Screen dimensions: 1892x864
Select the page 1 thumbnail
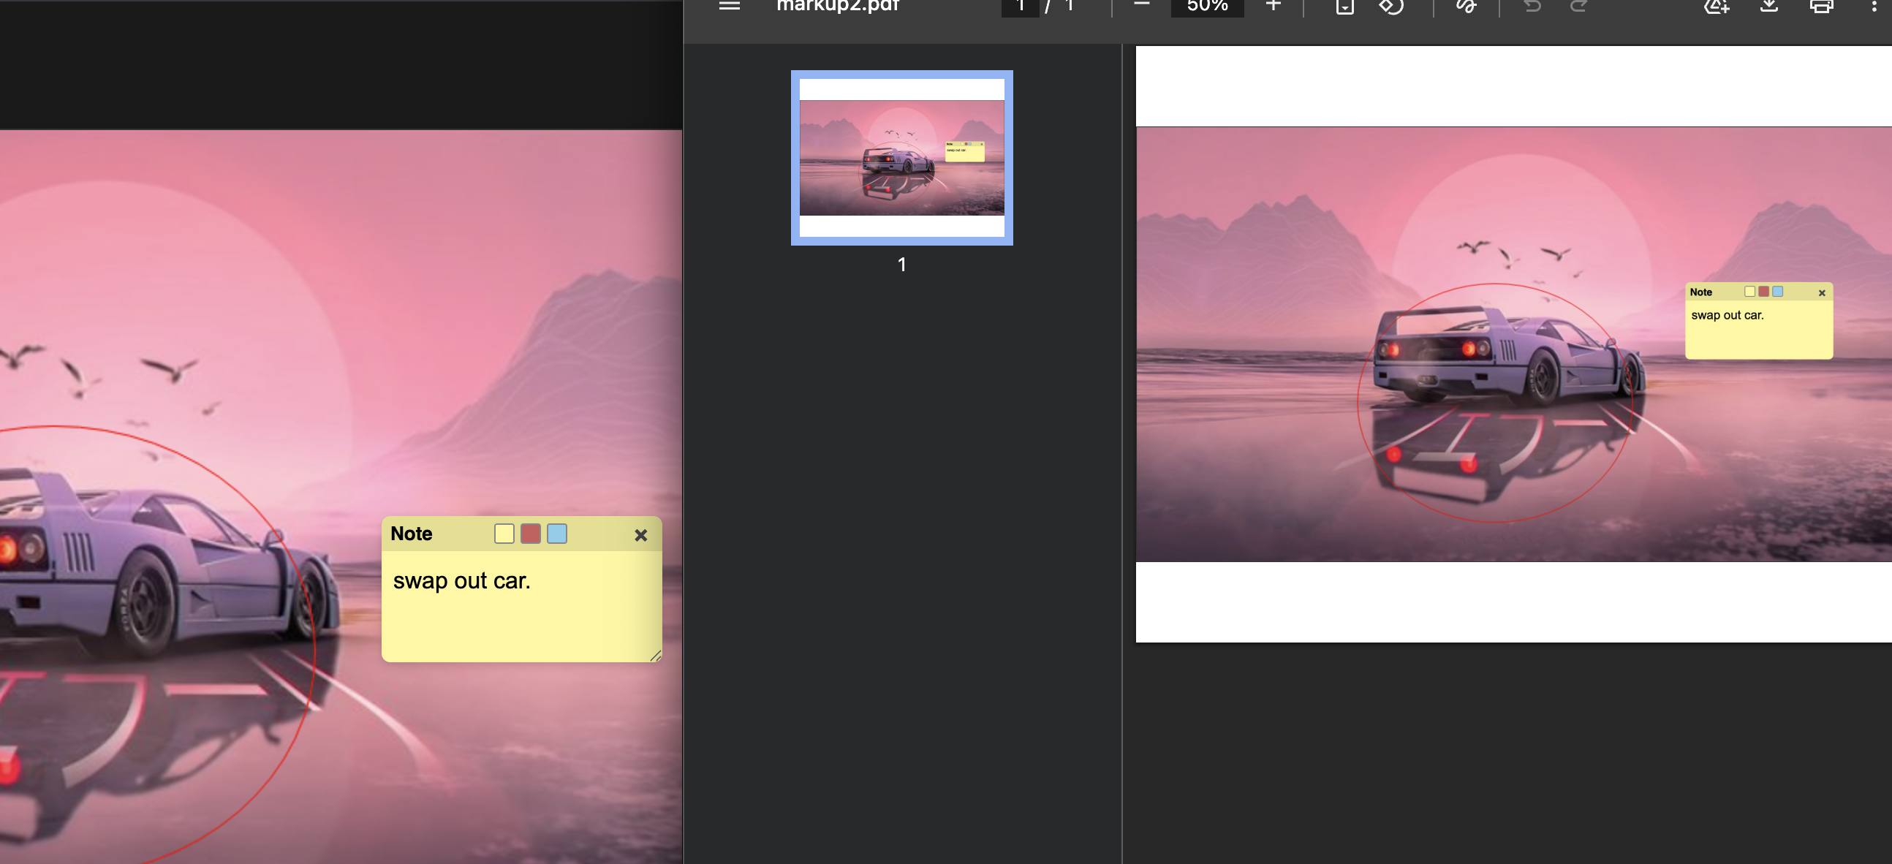pos(902,158)
